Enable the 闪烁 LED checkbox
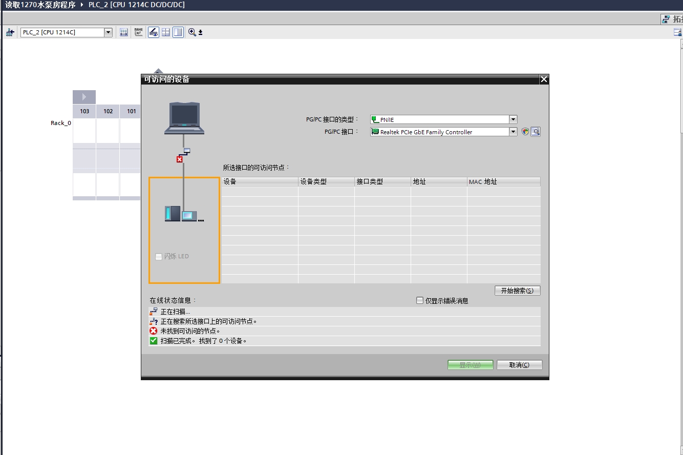The width and height of the screenshot is (683, 455). tap(159, 256)
